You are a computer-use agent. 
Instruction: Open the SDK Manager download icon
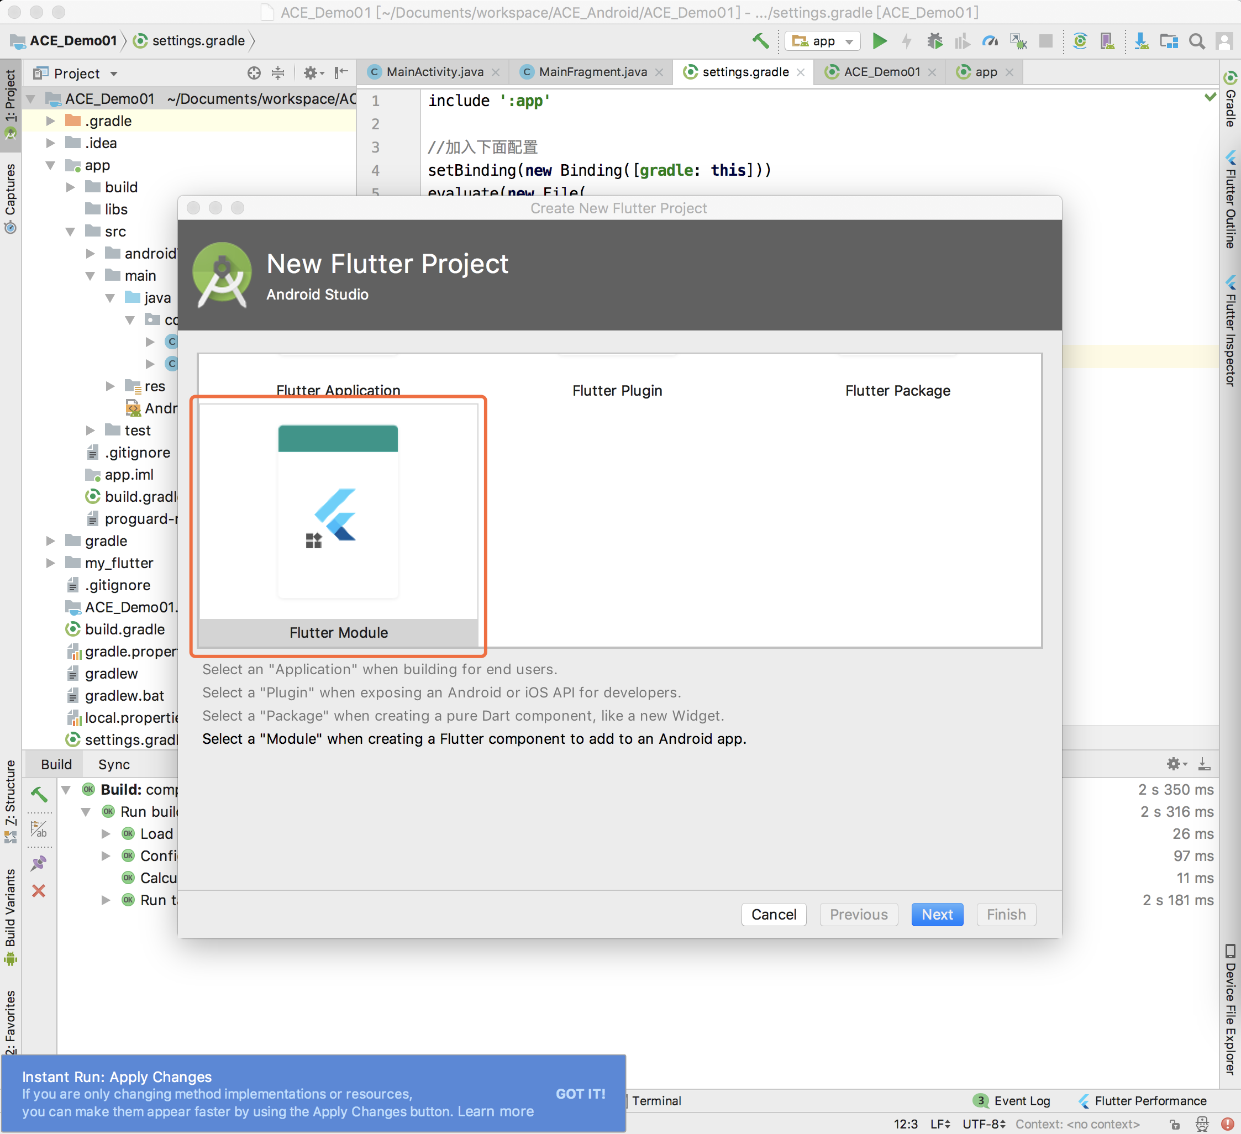(x=1142, y=41)
